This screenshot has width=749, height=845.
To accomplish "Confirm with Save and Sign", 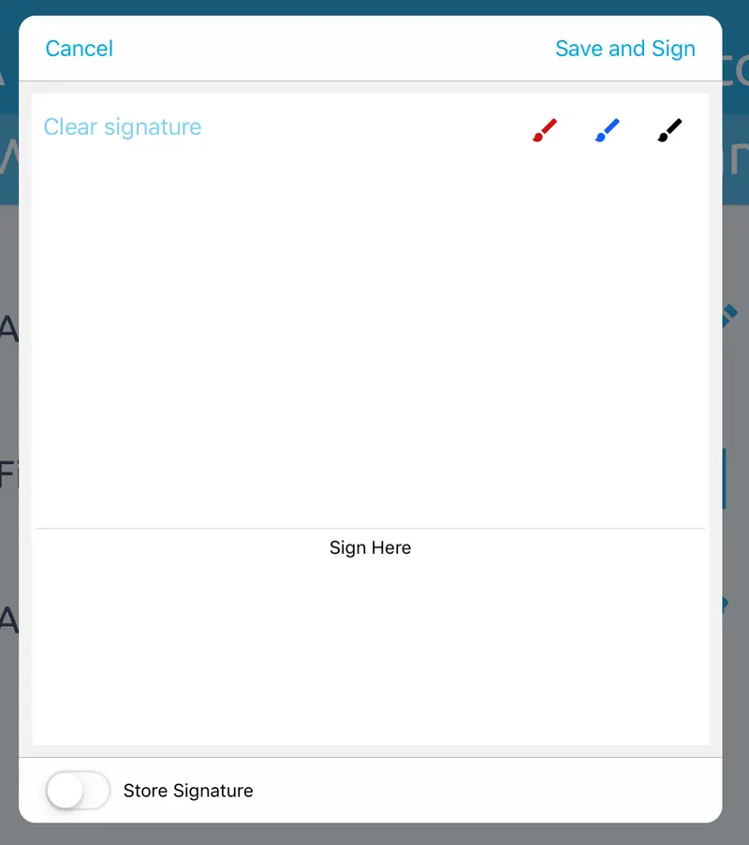I will (625, 49).
